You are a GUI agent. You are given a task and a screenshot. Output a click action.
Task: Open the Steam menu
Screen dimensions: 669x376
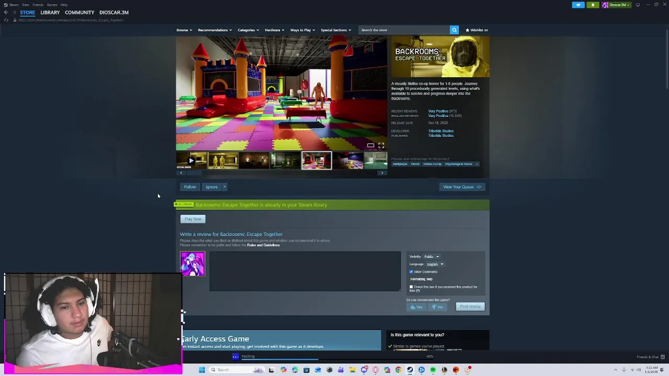14,5
